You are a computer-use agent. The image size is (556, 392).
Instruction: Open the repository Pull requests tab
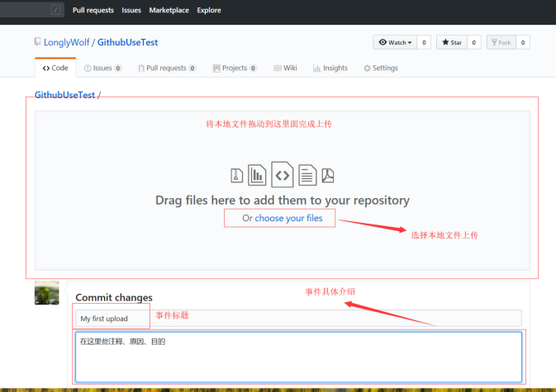(166, 68)
